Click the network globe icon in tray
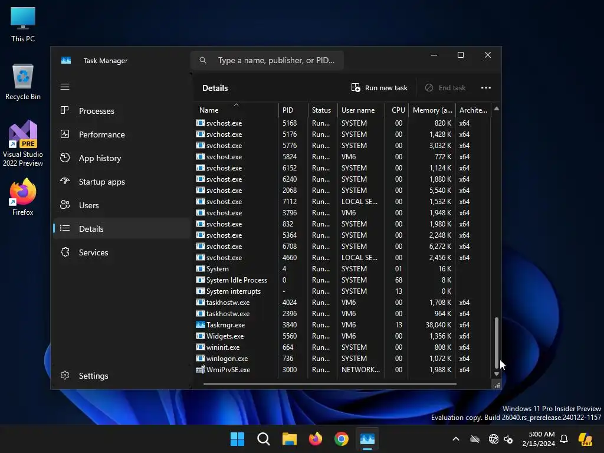 494,439
